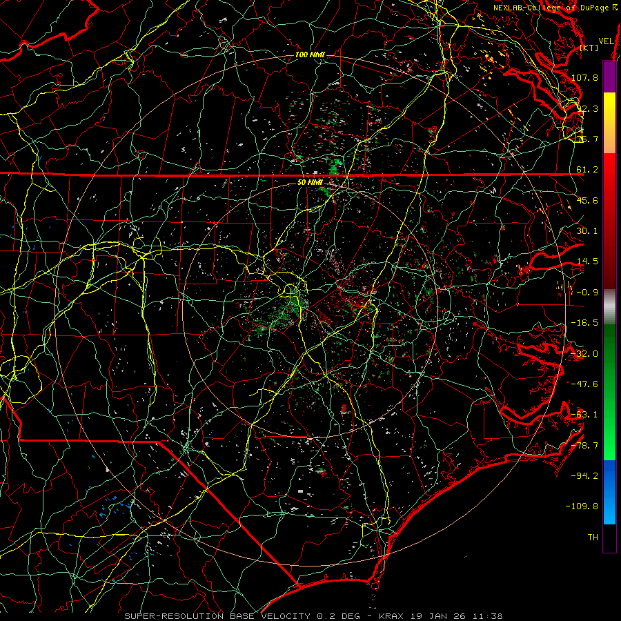Click the 100 NMI range ring label
621x621 pixels.
pyautogui.click(x=310, y=55)
